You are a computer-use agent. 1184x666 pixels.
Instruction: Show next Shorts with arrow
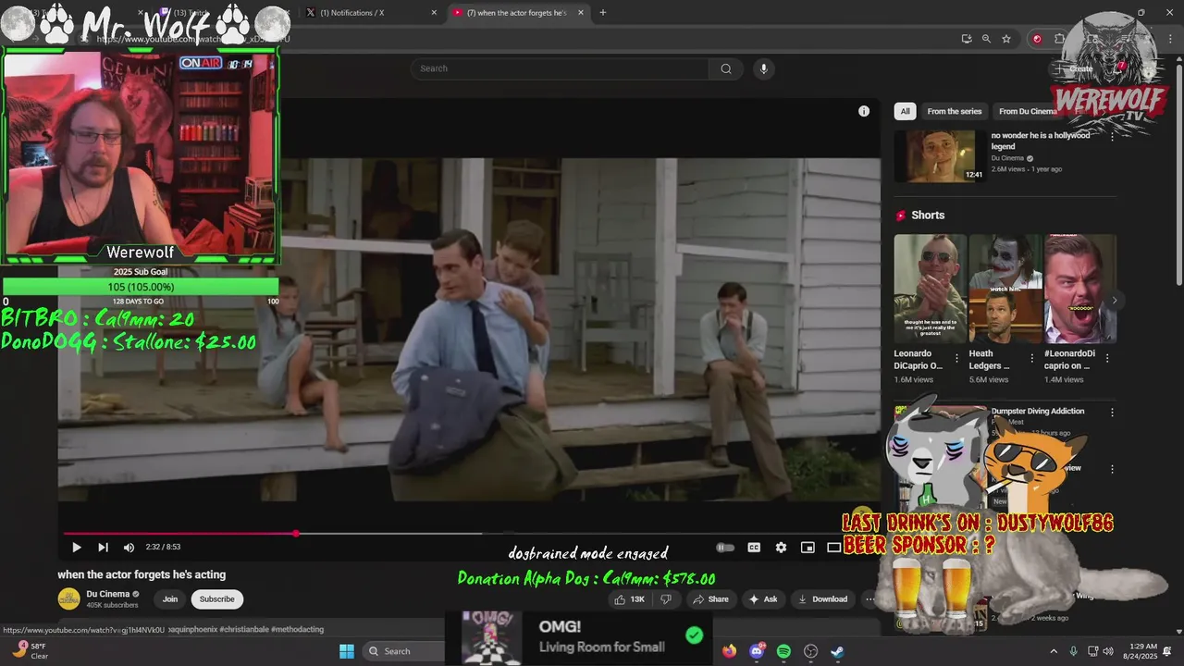(1115, 300)
